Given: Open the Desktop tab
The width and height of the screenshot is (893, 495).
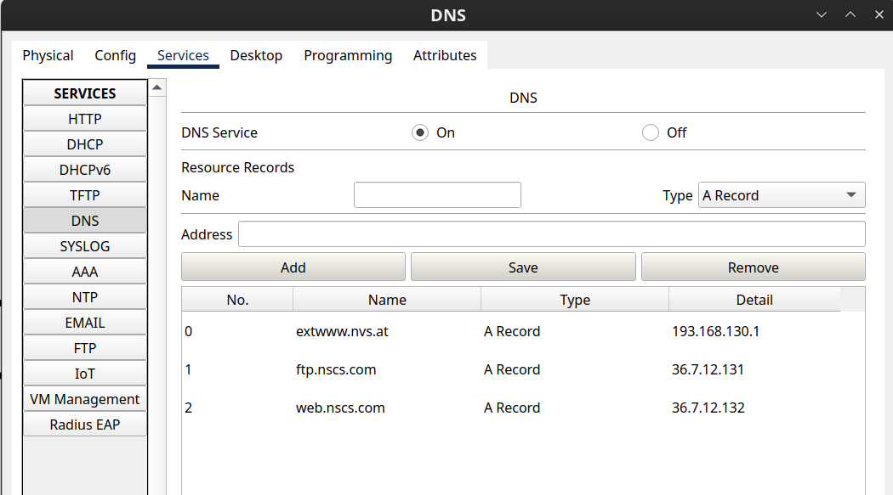Looking at the screenshot, I should pos(256,55).
